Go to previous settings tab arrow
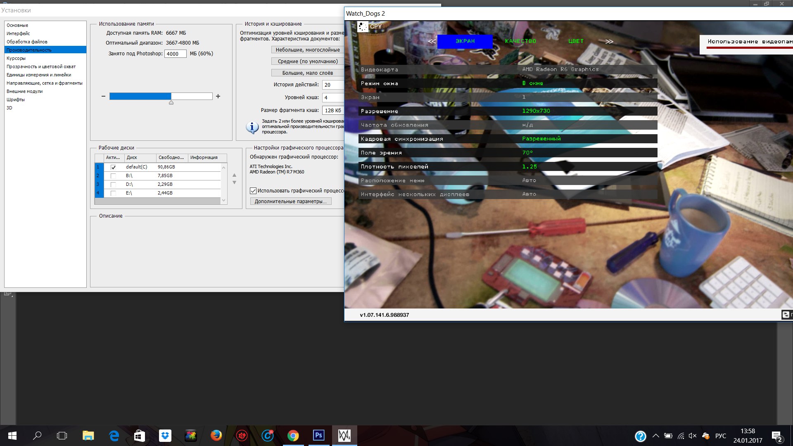The width and height of the screenshot is (793, 446). click(432, 41)
